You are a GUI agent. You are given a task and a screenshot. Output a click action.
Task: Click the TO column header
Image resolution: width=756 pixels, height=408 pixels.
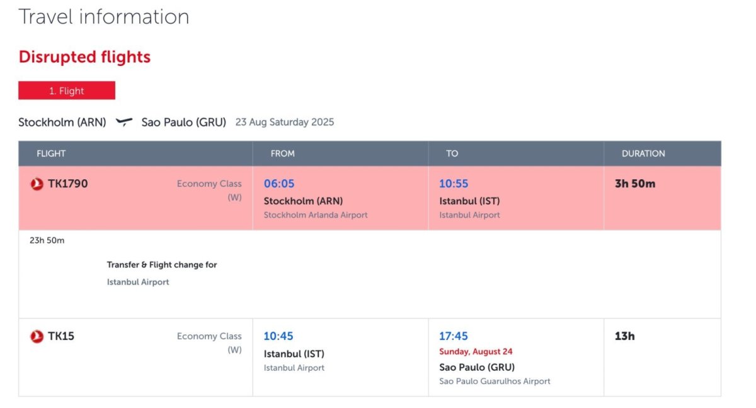(x=452, y=153)
